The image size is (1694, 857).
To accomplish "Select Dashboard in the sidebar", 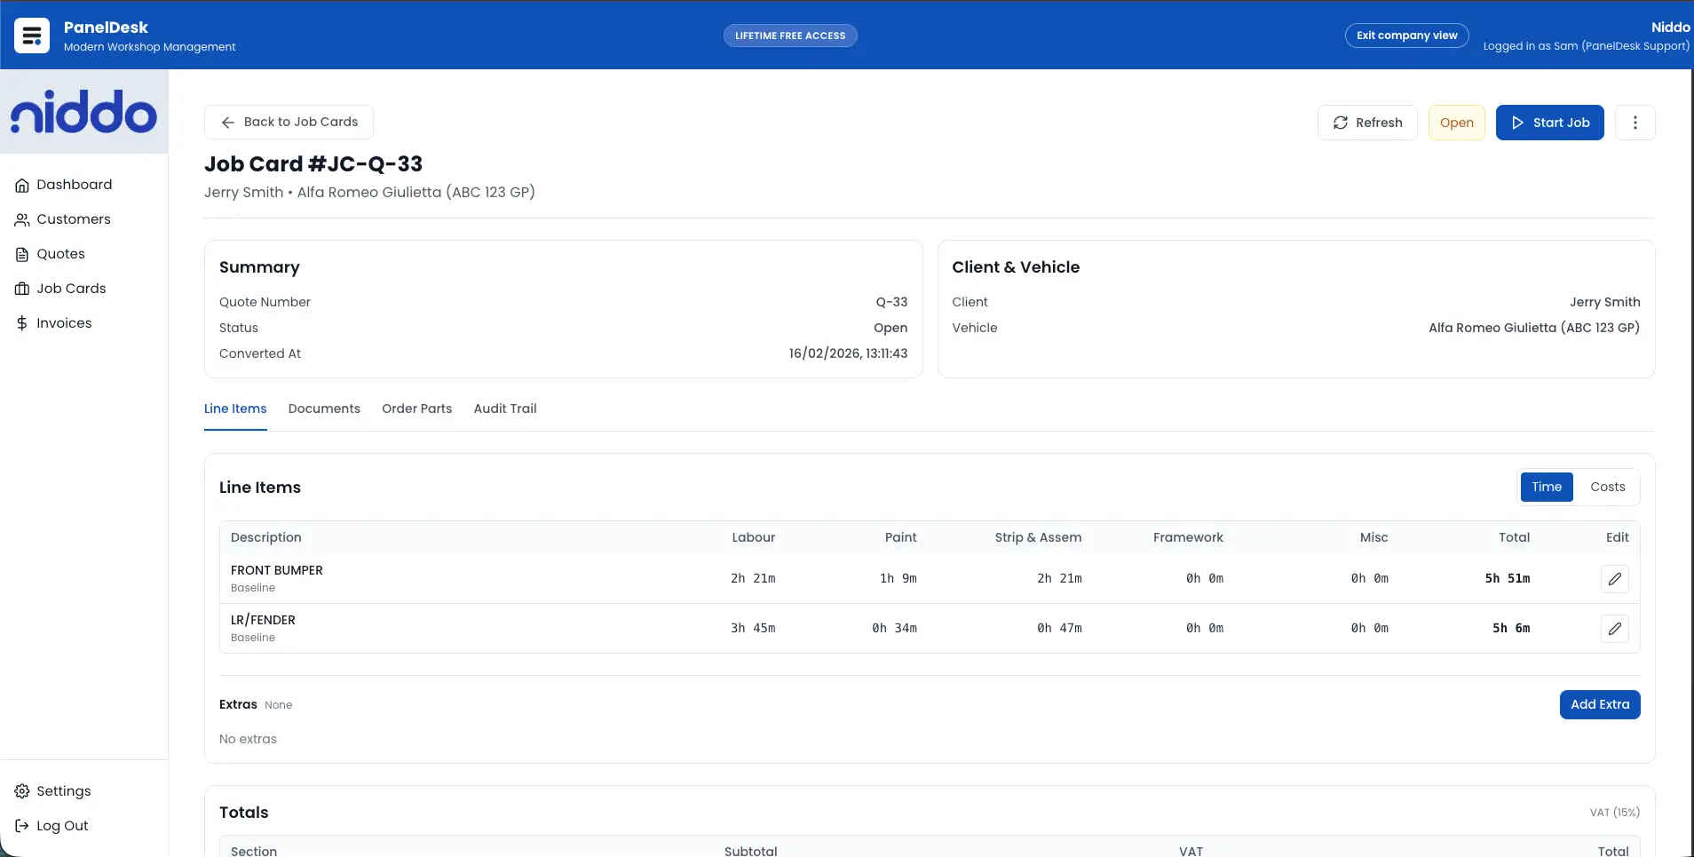I will (75, 184).
